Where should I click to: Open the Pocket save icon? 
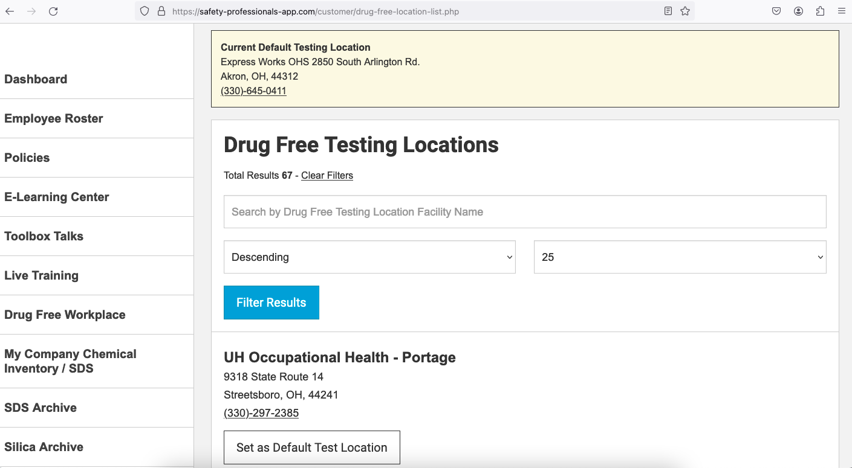pos(776,11)
